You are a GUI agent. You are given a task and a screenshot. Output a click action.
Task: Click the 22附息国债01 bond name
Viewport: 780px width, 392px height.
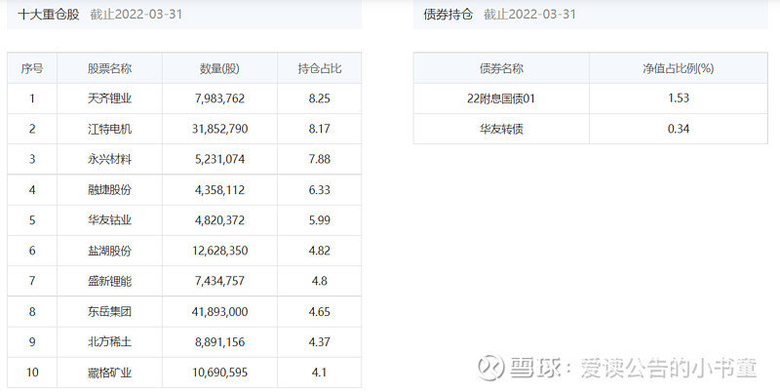coord(501,98)
